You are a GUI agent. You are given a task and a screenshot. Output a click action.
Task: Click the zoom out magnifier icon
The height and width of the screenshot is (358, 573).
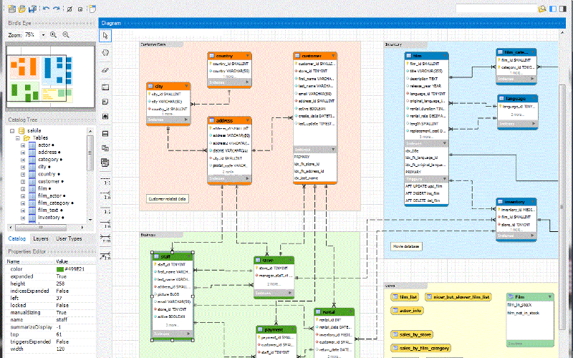[x=66, y=34]
